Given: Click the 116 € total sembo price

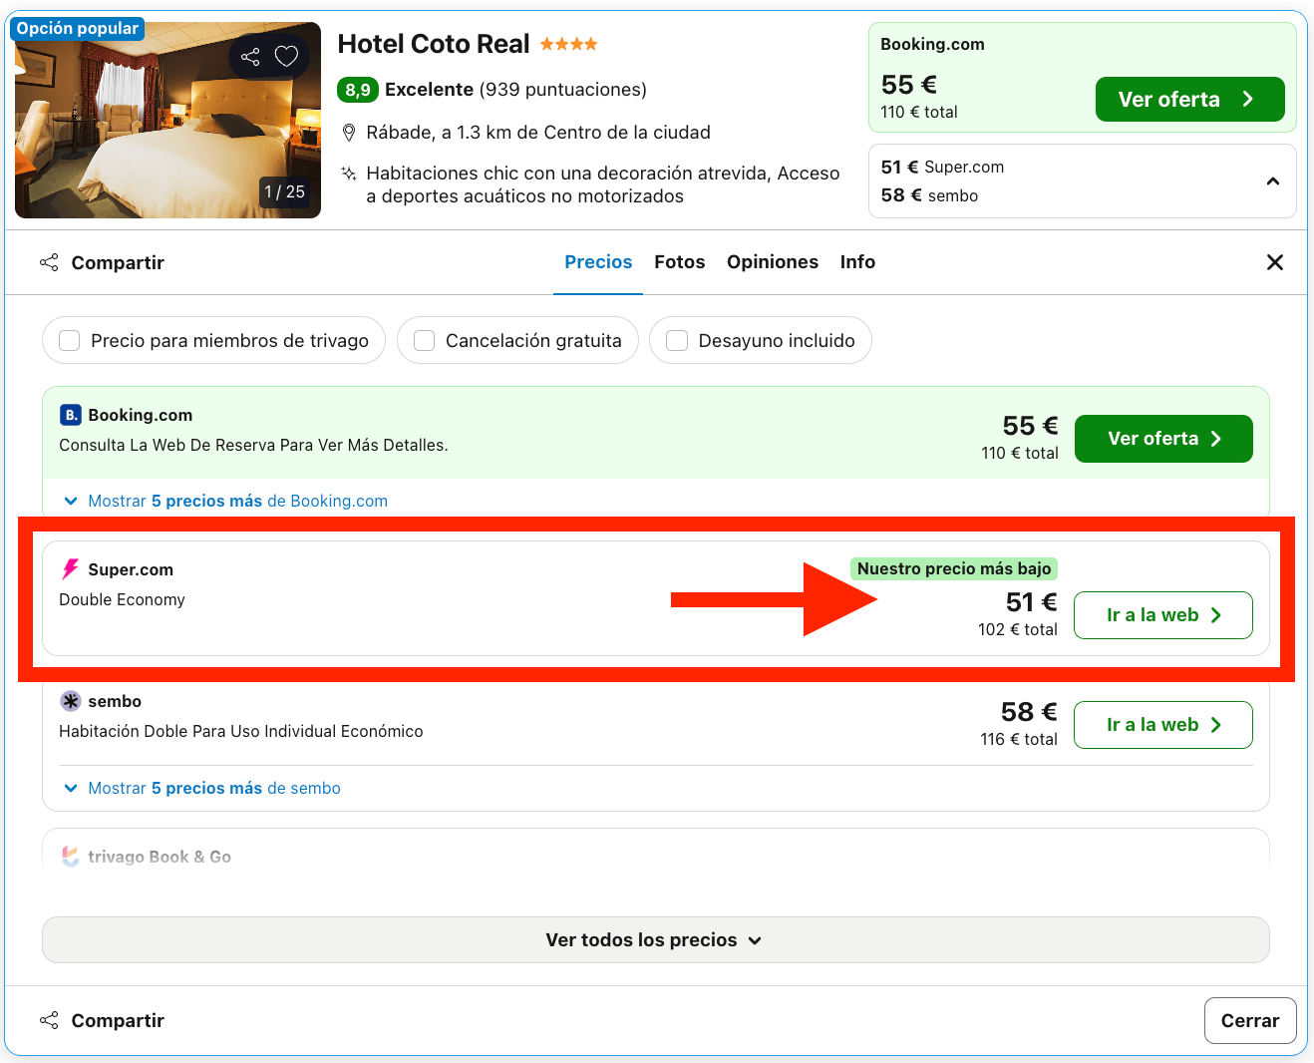Looking at the screenshot, I should (1019, 739).
